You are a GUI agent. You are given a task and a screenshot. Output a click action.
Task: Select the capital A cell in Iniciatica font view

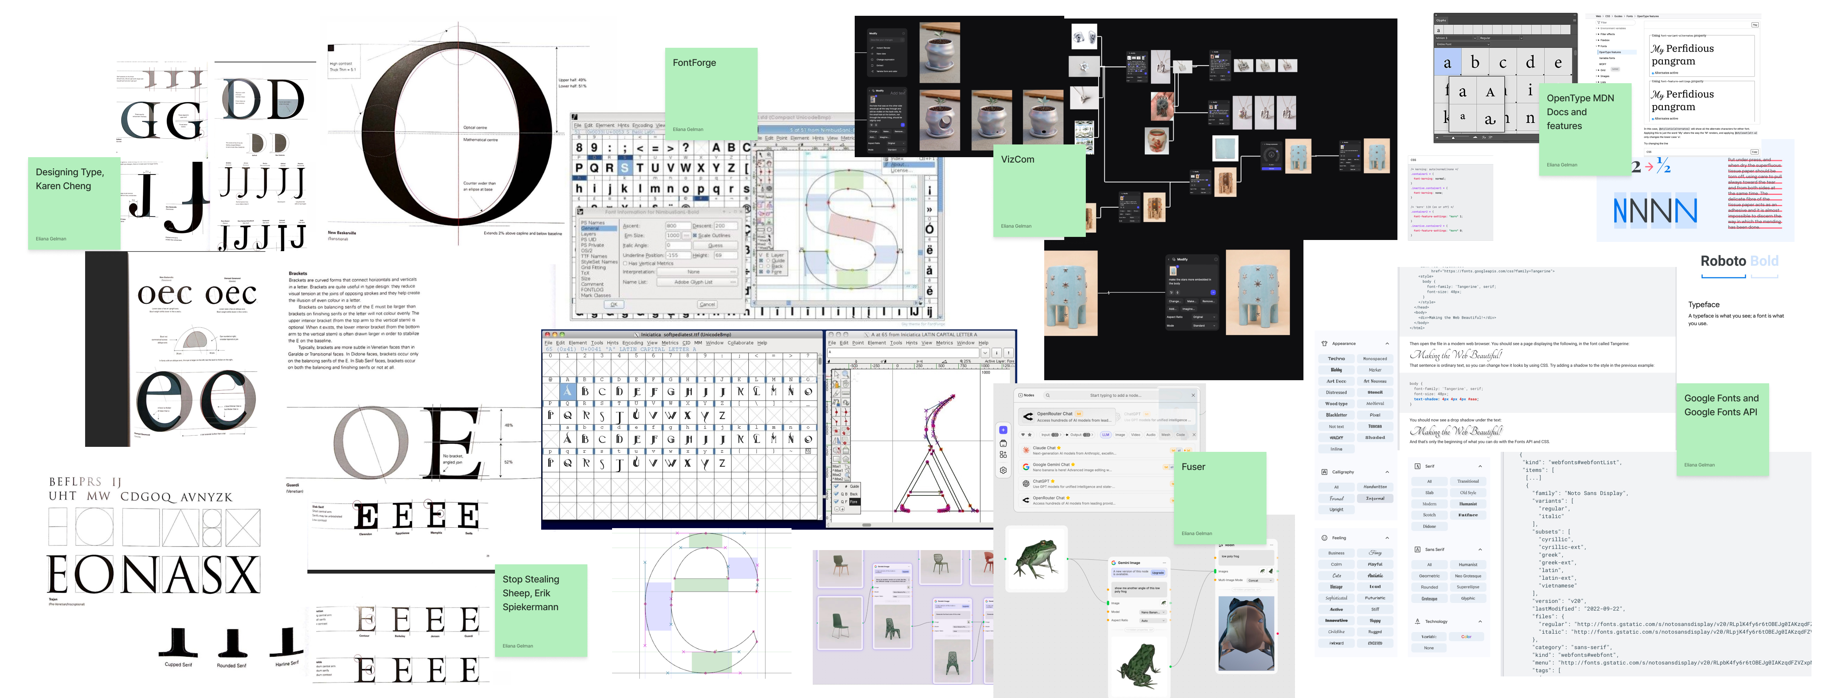(568, 391)
